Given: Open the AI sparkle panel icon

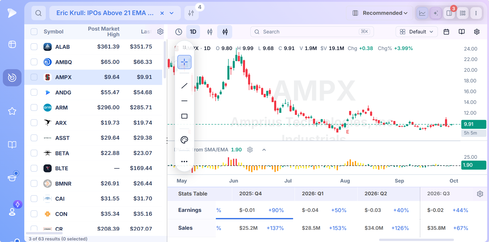Looking at the screenshot, I should point(436,13).
